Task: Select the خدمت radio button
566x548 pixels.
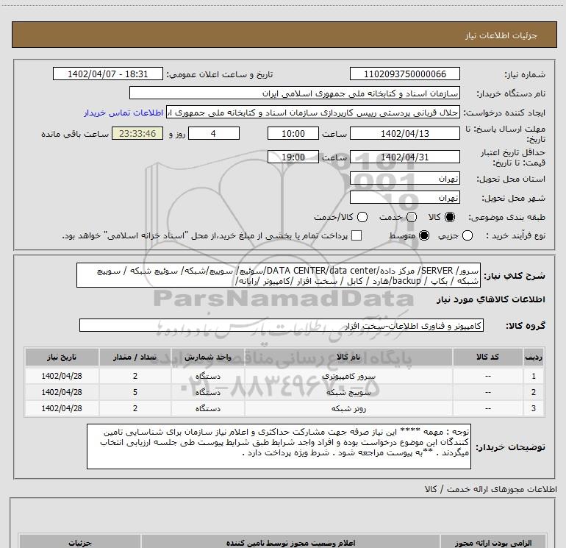Action: point(412,217)
